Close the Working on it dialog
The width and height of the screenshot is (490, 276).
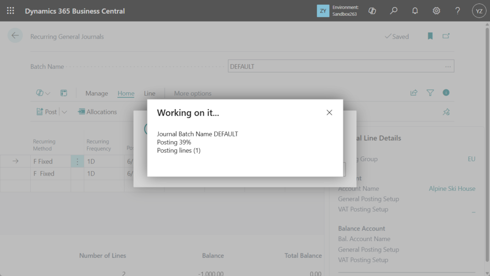pos(329,112)
